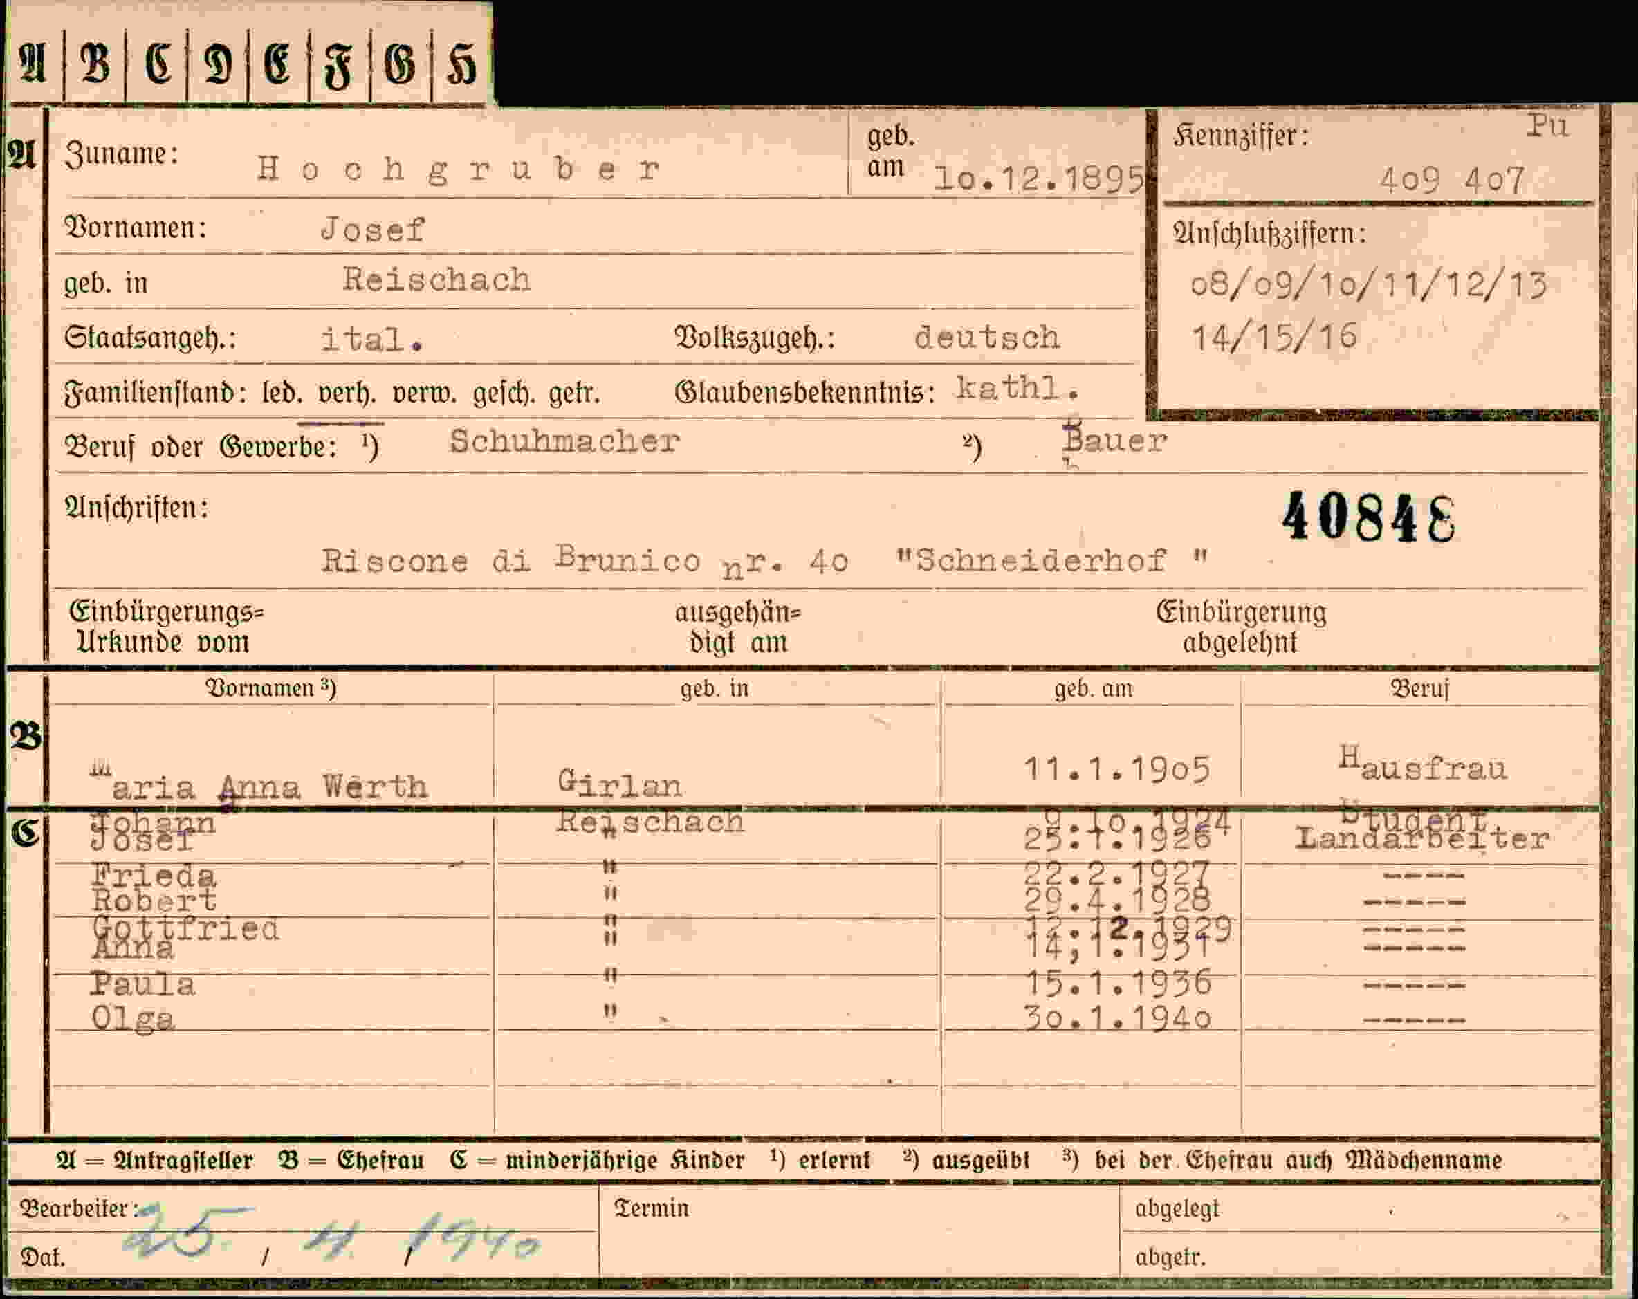Click the stamped number '40848'
The width and height of the screenshot is (1638, 1299).
tap(1368, 517)
